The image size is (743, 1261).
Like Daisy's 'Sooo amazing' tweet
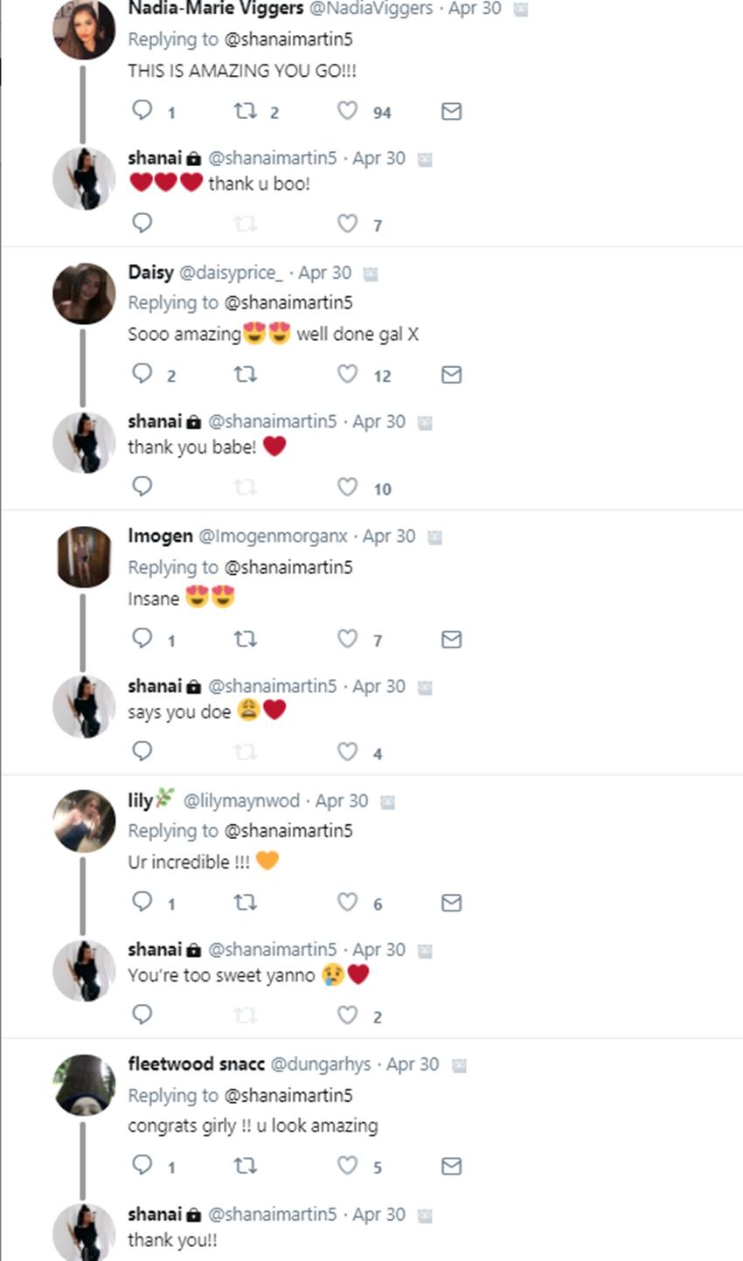pyautogui.click(x=348, y=374)
